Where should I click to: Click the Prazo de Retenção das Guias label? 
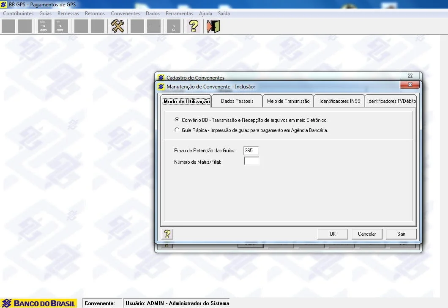(x=205, y=151)
